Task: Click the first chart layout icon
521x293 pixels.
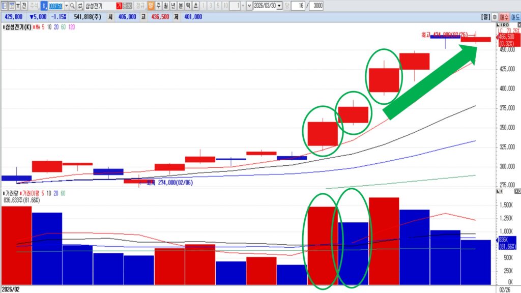Action: 4,6
